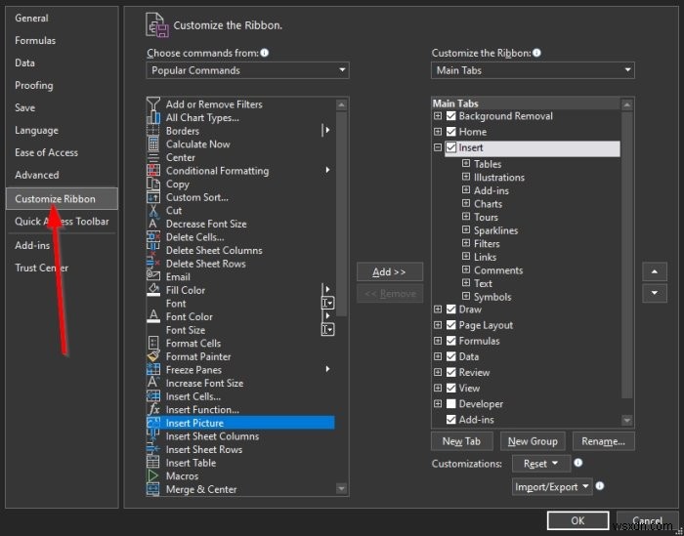The width and height of the screenshot is (684, 536).
Task: Click the Fill Color bucket icon
Action: (x=153, y=290)
